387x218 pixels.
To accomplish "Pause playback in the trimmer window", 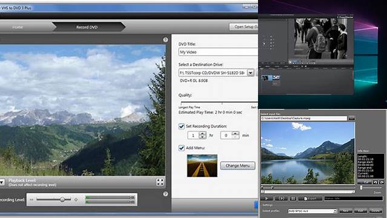I will (293, 198).
